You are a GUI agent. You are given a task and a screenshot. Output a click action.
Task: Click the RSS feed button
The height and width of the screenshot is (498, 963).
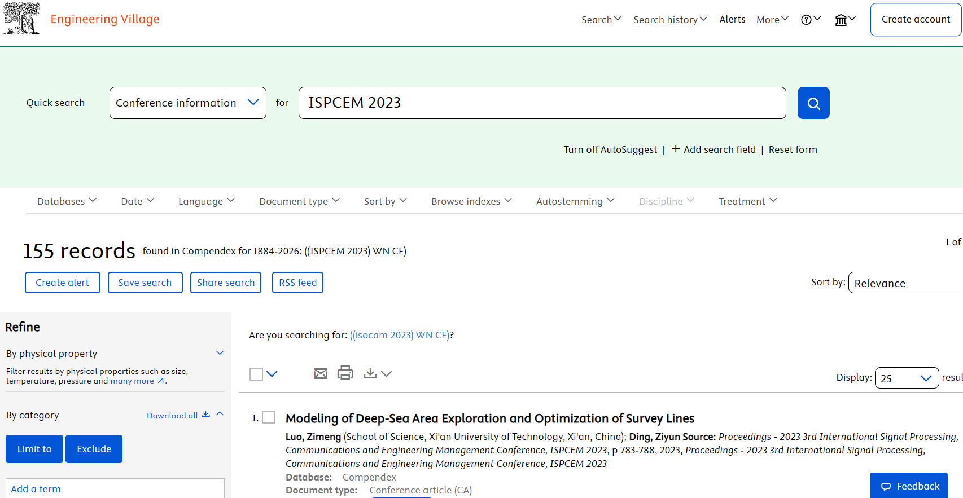(297, 283)
